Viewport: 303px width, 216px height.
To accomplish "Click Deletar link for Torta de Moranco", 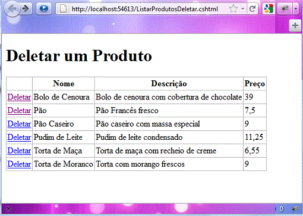I will 19,164.
